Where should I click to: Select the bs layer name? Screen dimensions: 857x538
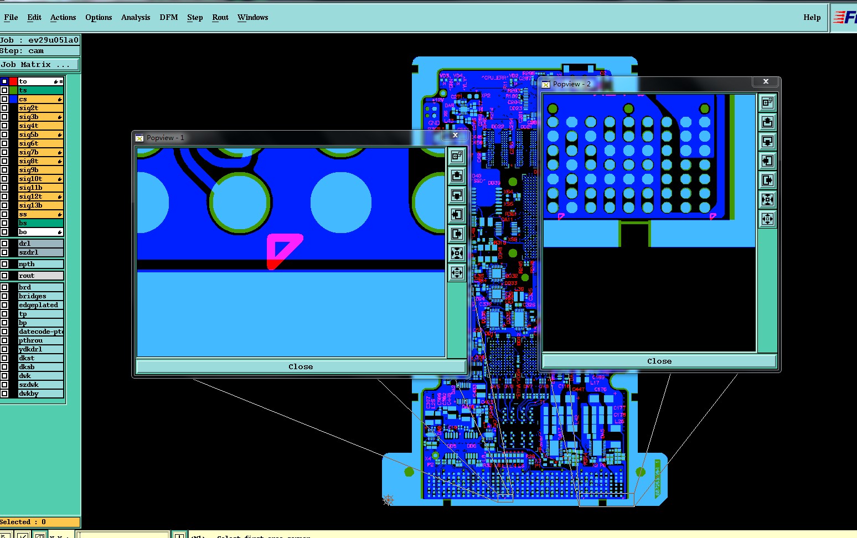(x=41, y=223)
